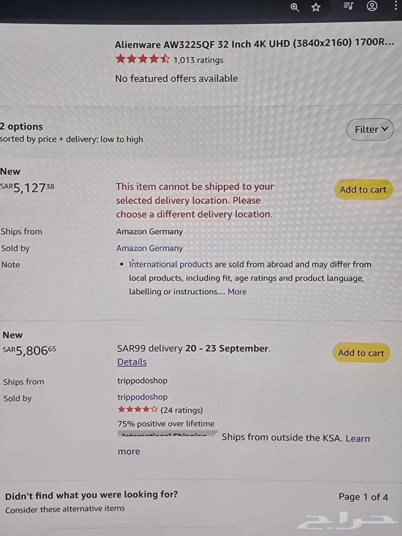Viewport: 402px width, 536px height.
Task: Open the International products link
Action: click(x=171, y=264)
